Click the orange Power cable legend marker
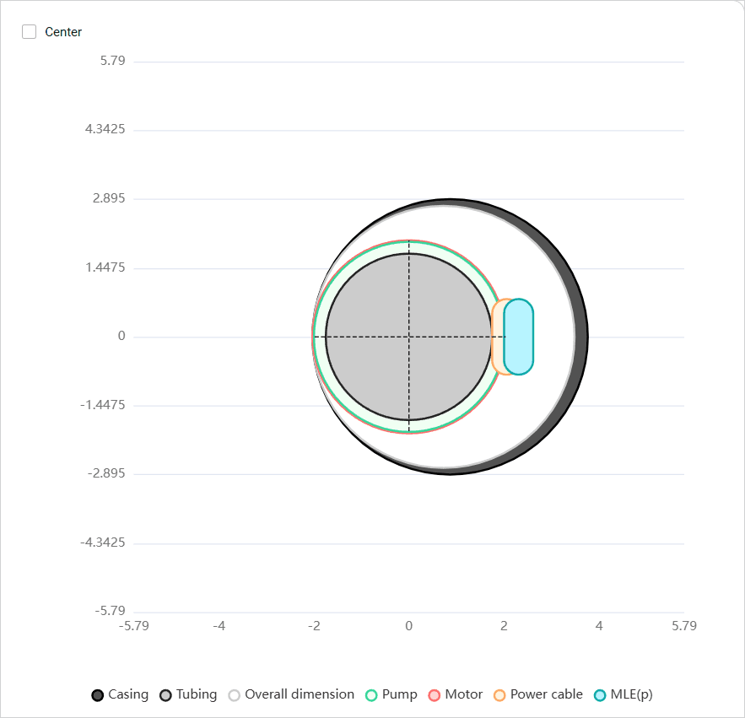 [x=499, y=695]
